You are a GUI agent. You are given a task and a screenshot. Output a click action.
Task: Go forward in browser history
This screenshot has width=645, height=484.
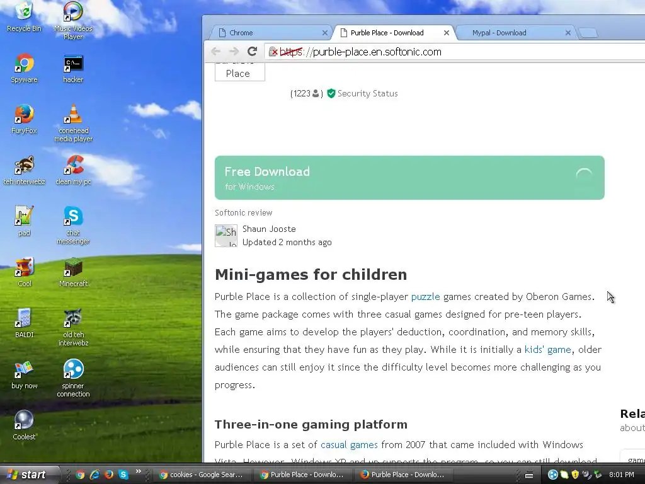234,52
